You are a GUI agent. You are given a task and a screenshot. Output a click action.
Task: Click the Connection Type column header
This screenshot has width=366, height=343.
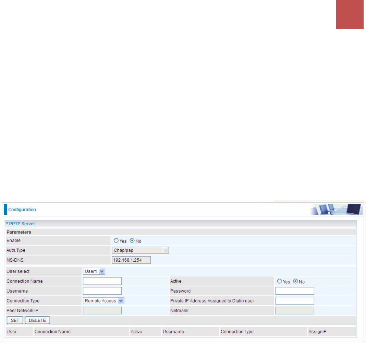point(237,332)
